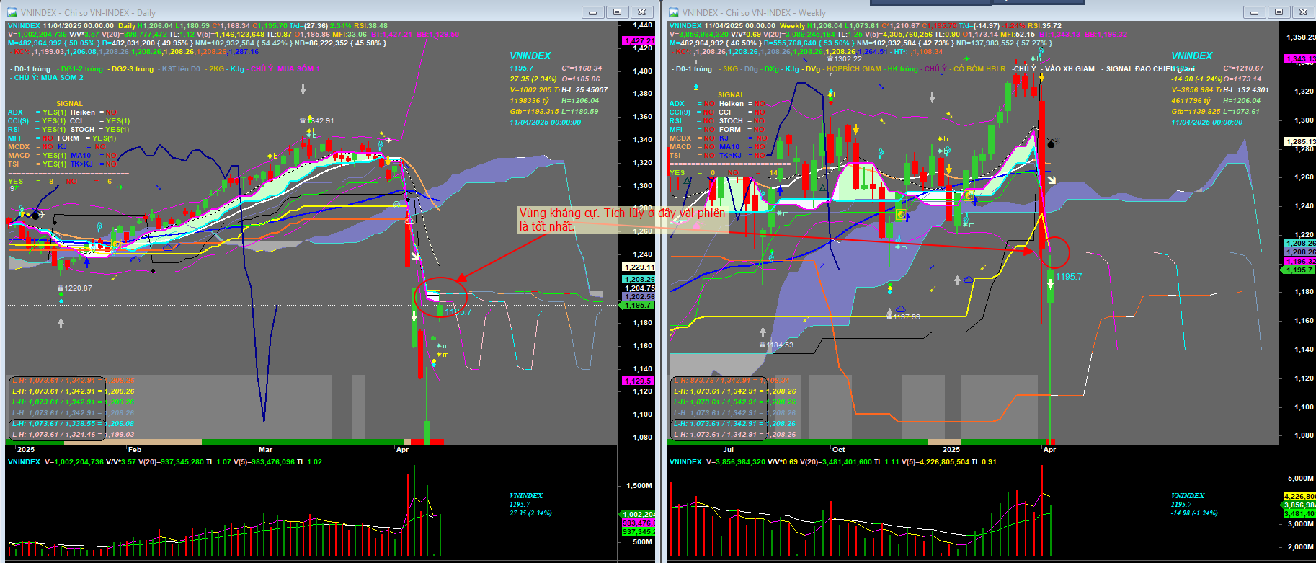This screenshot has height=563, width=1316.
Task: Click '3KG' legend label in Weekly chart
Action: [730, 69]
